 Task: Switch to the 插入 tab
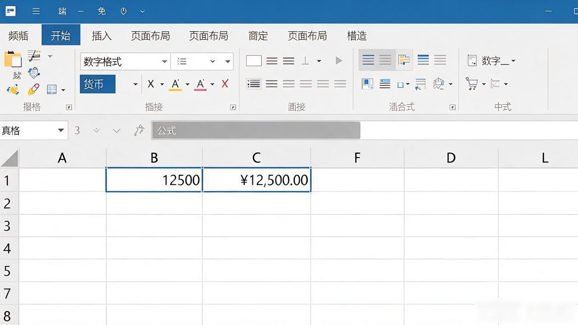[102, 36]
